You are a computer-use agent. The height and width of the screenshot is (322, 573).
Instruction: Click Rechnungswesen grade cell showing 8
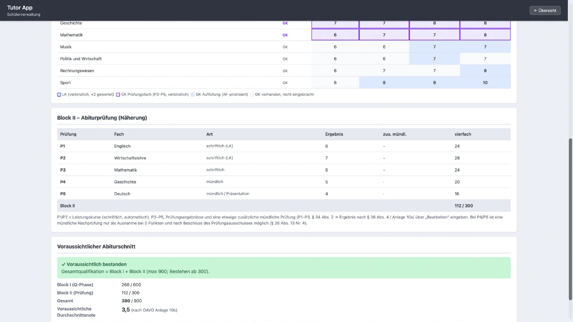pos(485,71)
